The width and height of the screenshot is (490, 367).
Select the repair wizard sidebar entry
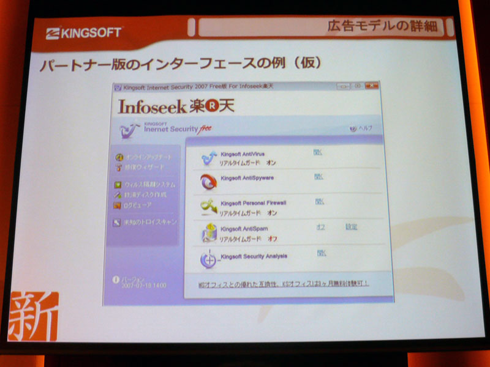(x=144, y=167)
